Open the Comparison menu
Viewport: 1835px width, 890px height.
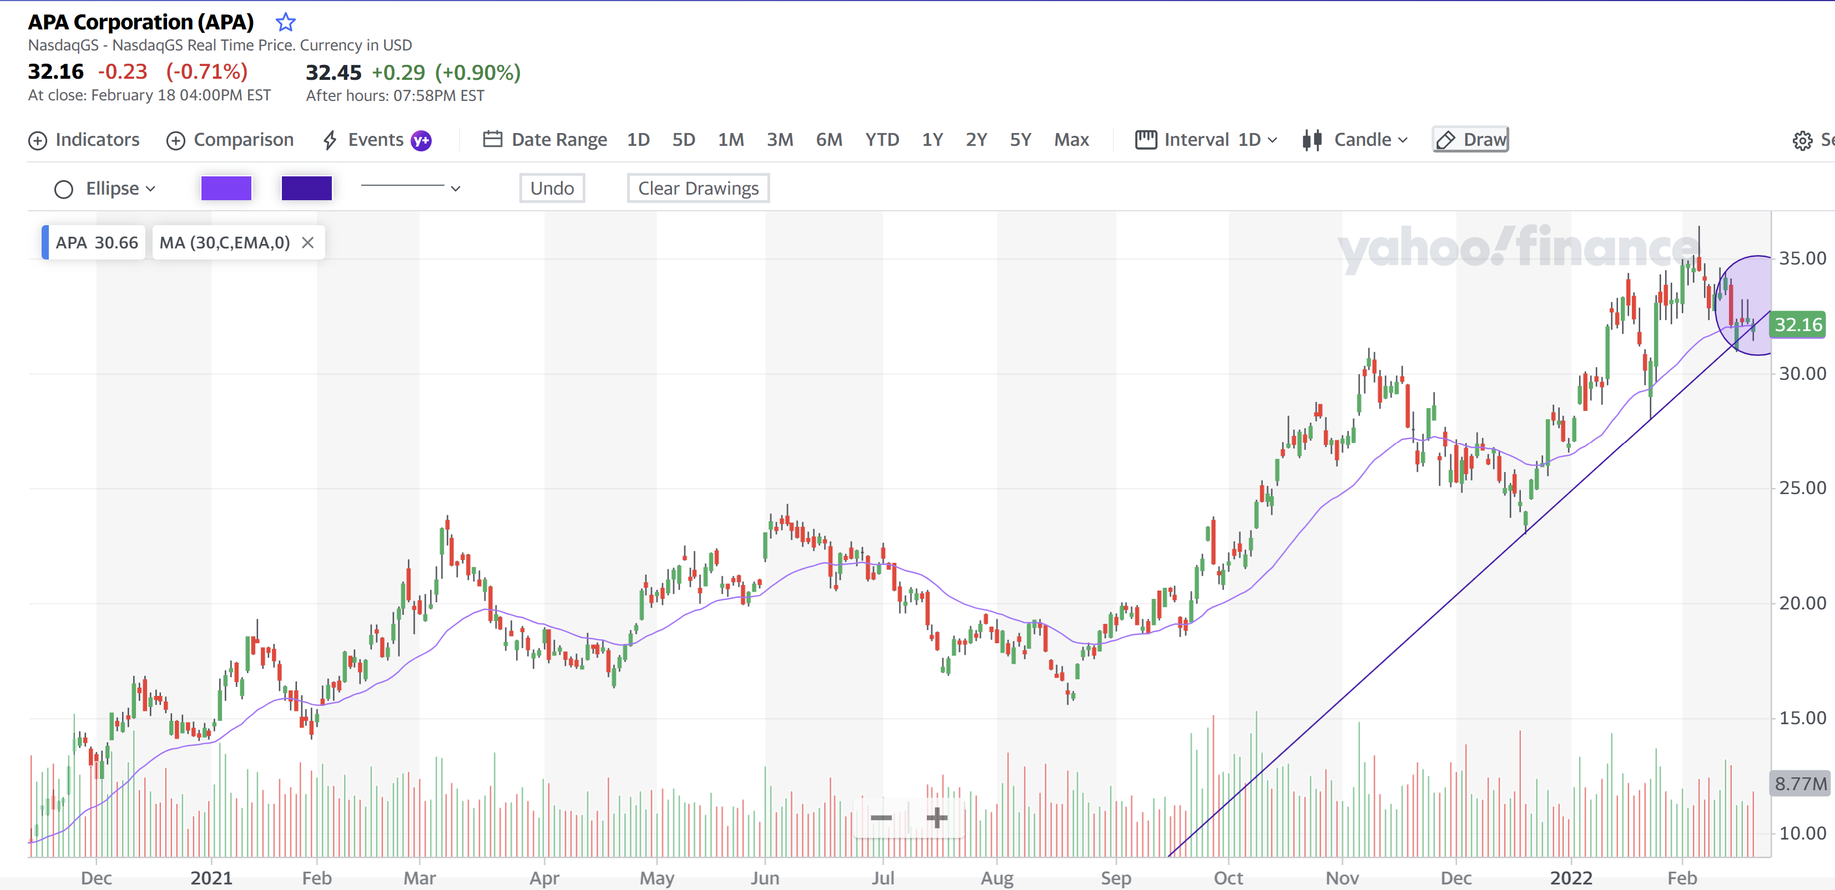[230, 140]
